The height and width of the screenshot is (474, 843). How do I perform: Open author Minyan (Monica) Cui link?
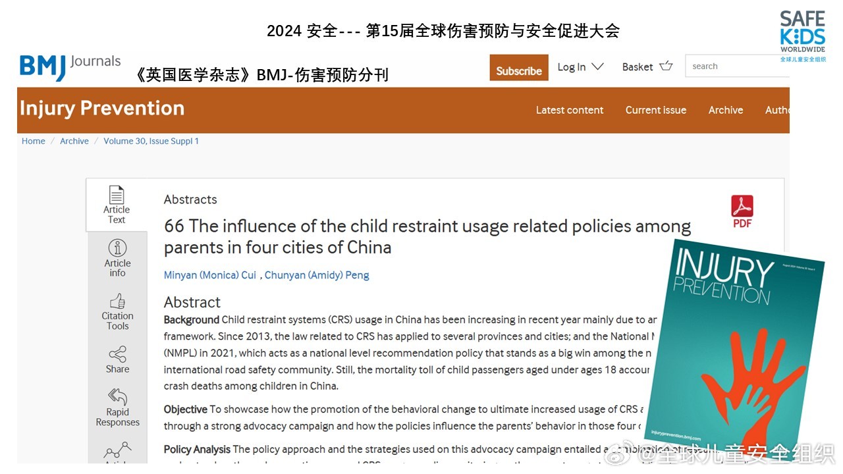(210, 275)
